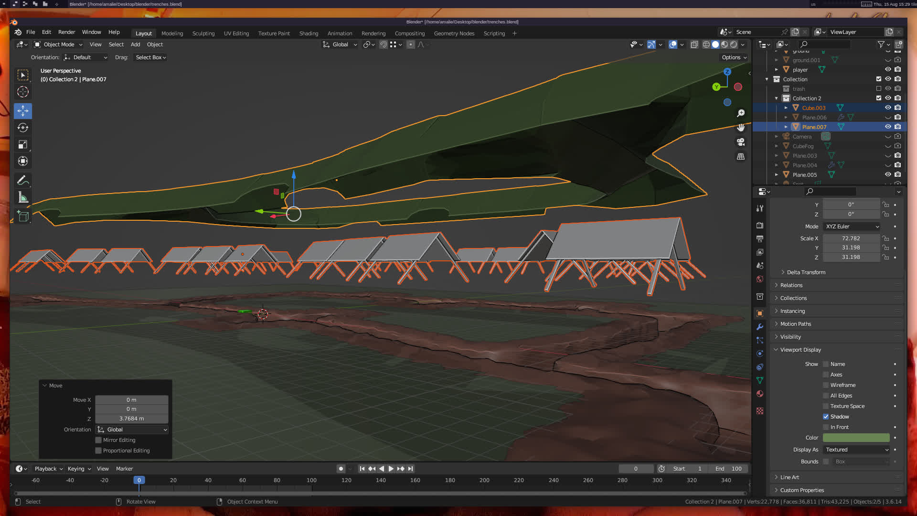Screen dimensions: 917x516
Task: Select the Scale tool
Action: pos(22,144)
